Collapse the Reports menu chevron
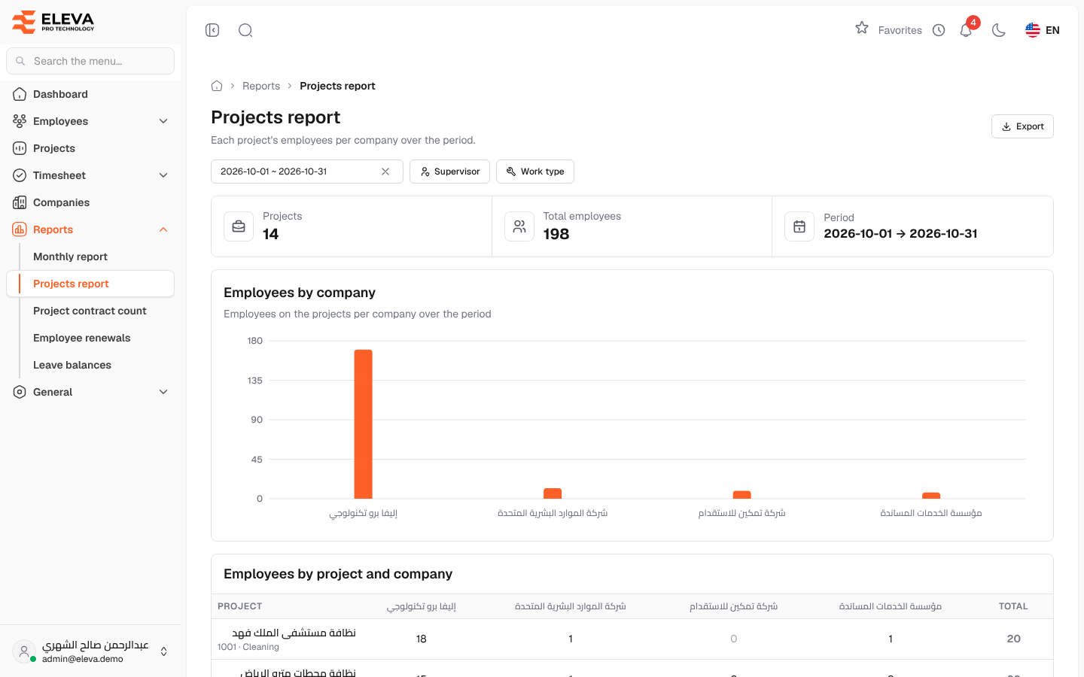The height and width of the screenshot is (677, 1084). click(163, 229)
